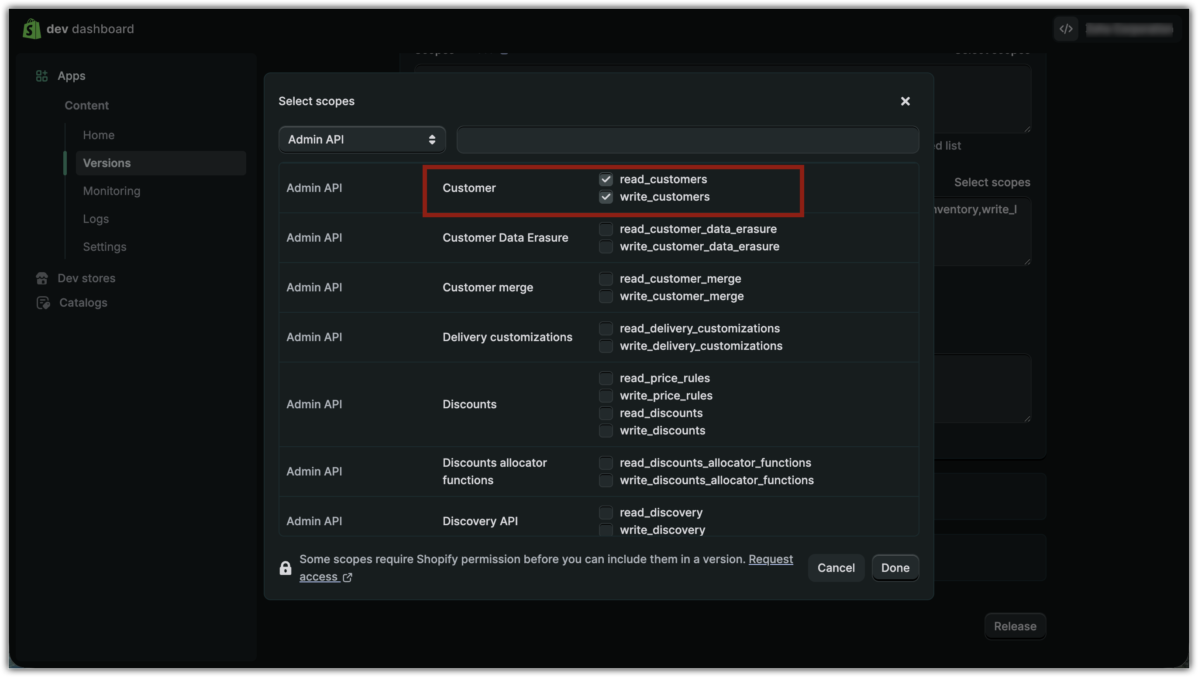Click the Cancel button
Viewport: 1198px width, 677px height.
pos(836,568)
